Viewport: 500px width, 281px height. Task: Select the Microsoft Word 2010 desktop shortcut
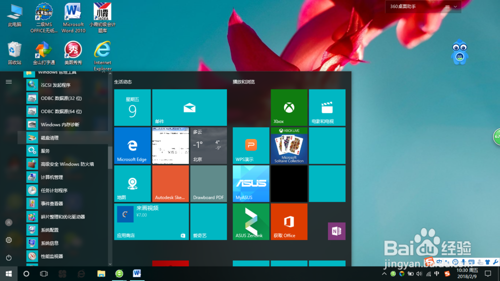pos(73,18)
